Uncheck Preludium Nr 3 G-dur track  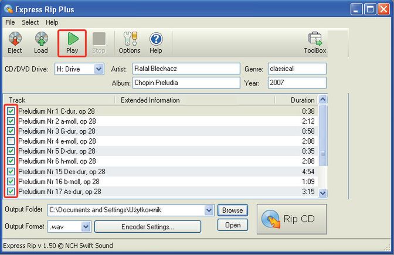tap(11, 131)
